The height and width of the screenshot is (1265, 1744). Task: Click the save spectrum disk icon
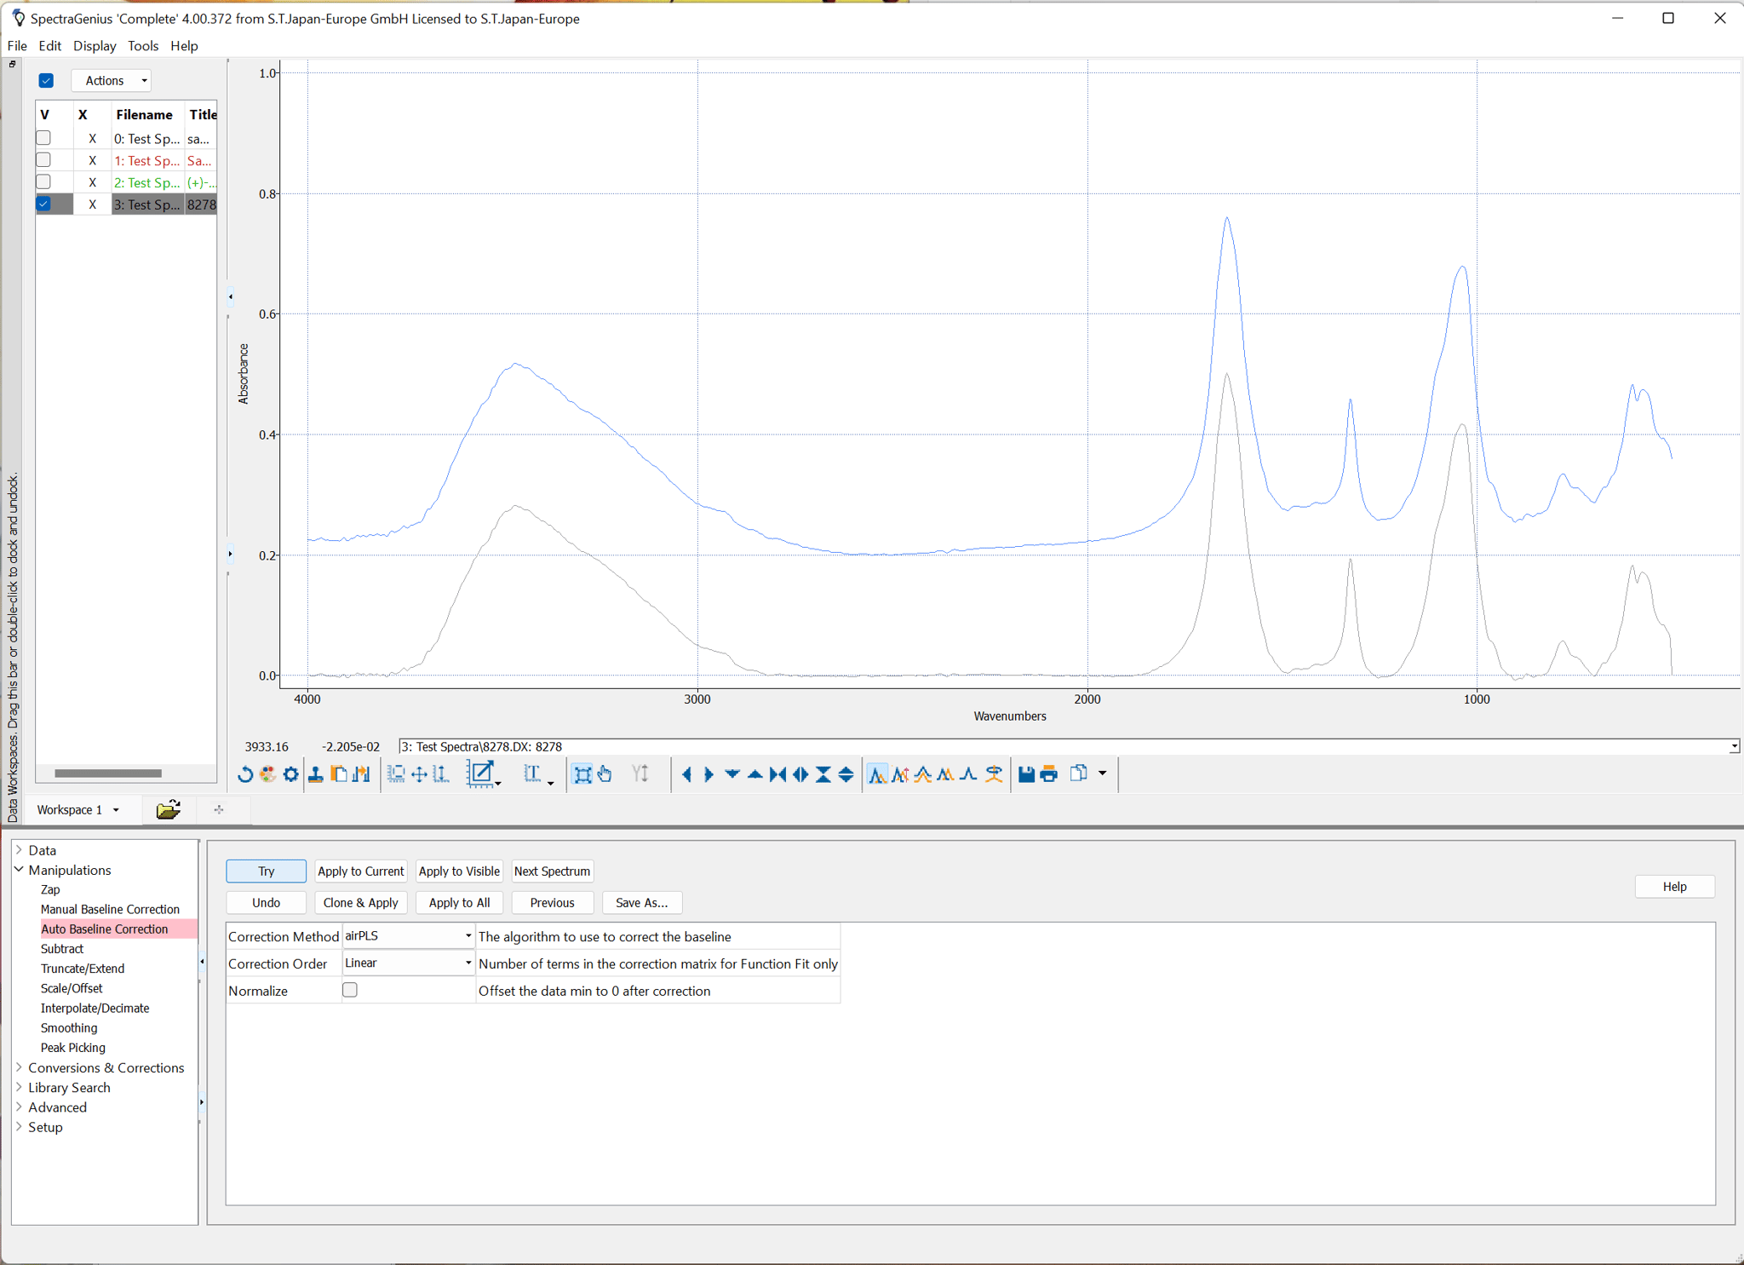point(1028,773)
